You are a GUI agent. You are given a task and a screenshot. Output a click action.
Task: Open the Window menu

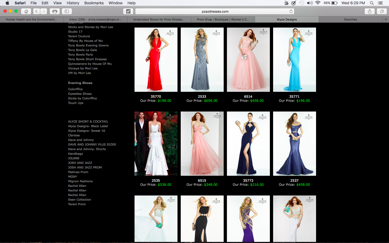click(116, 3)
